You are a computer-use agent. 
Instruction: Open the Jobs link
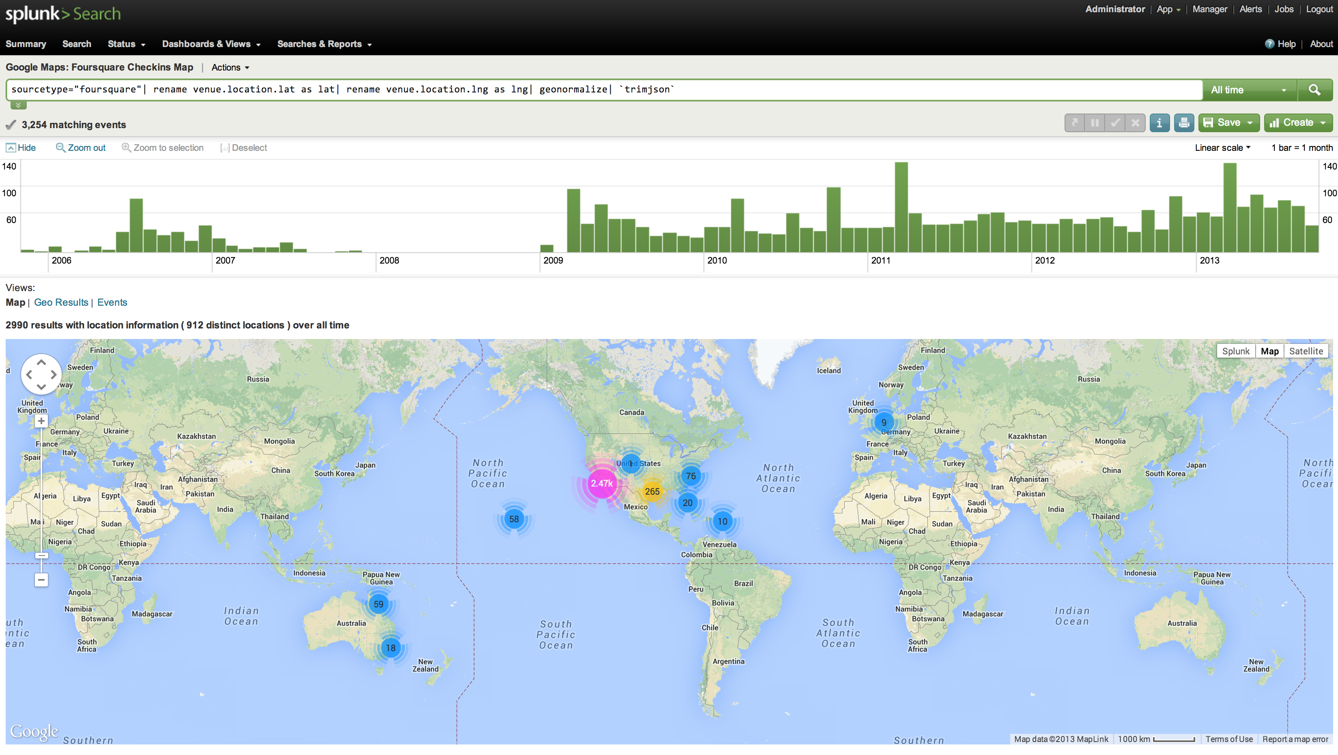(1284, 9)
